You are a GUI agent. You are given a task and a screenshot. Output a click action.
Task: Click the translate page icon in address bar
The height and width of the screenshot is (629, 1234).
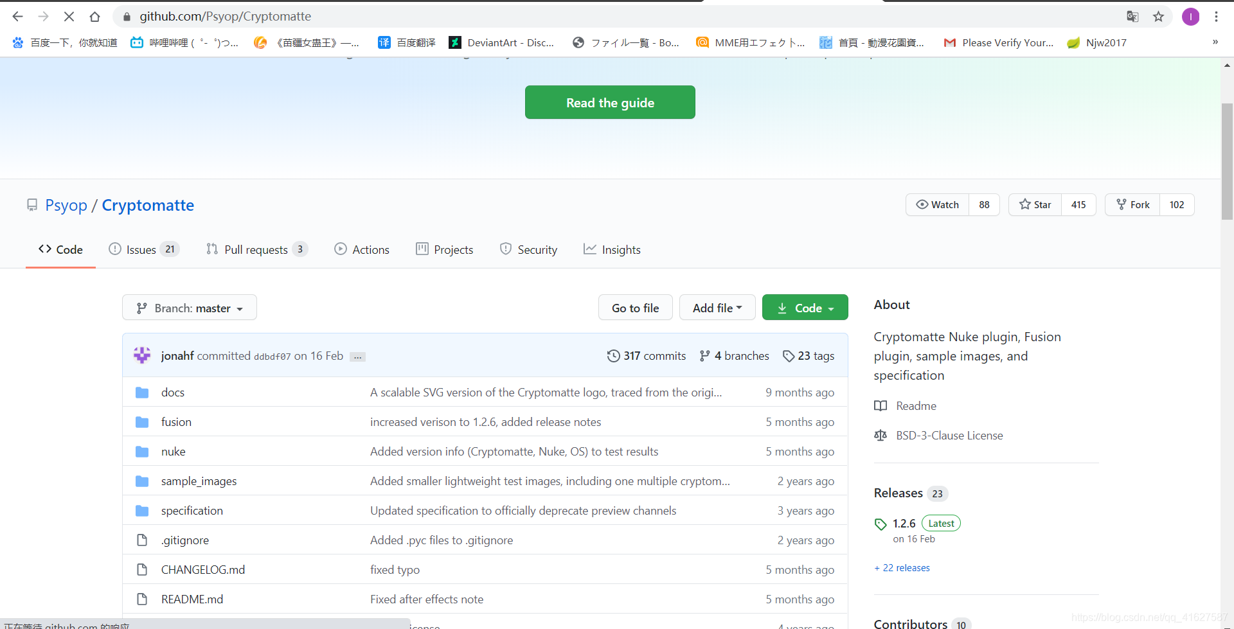[1132, 17]
